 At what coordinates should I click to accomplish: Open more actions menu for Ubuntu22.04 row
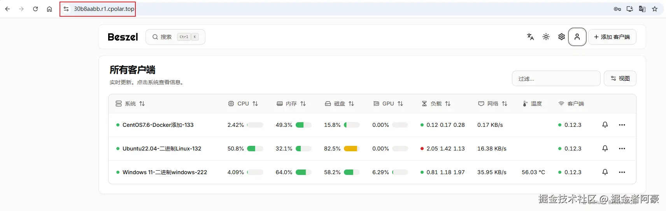[x=622, y=149]
